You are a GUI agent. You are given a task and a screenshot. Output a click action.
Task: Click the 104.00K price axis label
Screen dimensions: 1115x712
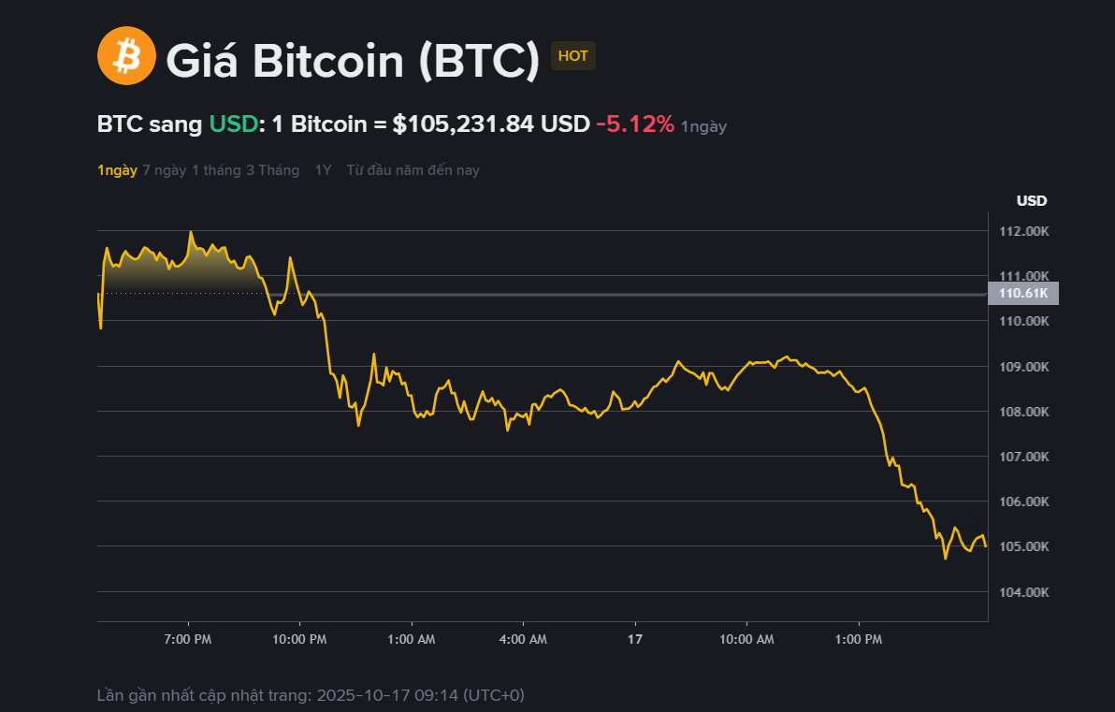pyautogui.click(x=1023, y=591)
